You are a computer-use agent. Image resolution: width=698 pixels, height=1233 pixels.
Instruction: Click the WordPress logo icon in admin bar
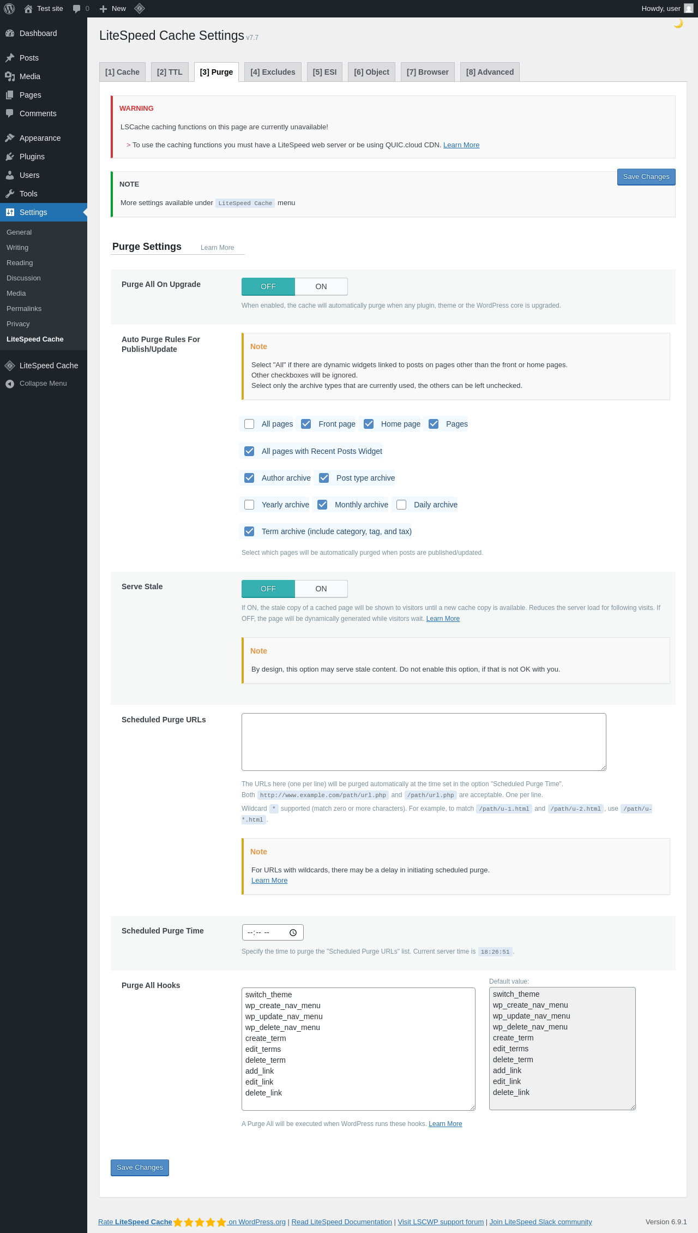(9, 9)
